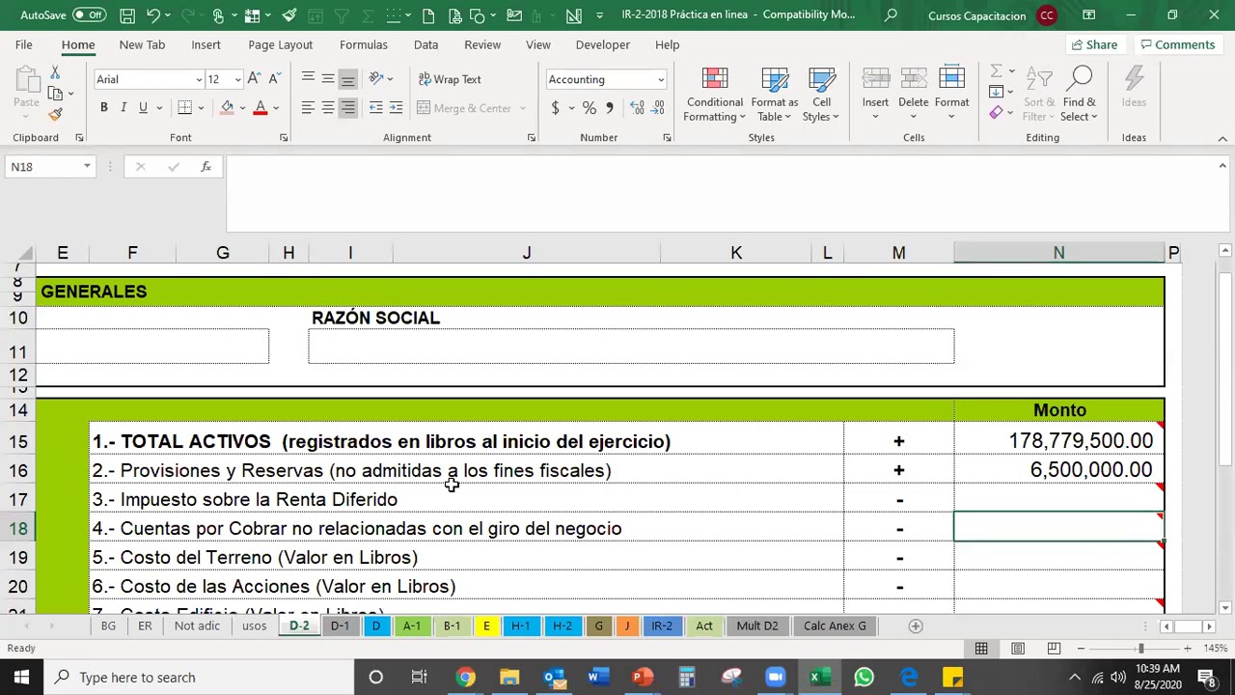Select the IR-2 sheet tab
The height and width of the screenshot is (695, 1235).
click(x=662, y=625)
